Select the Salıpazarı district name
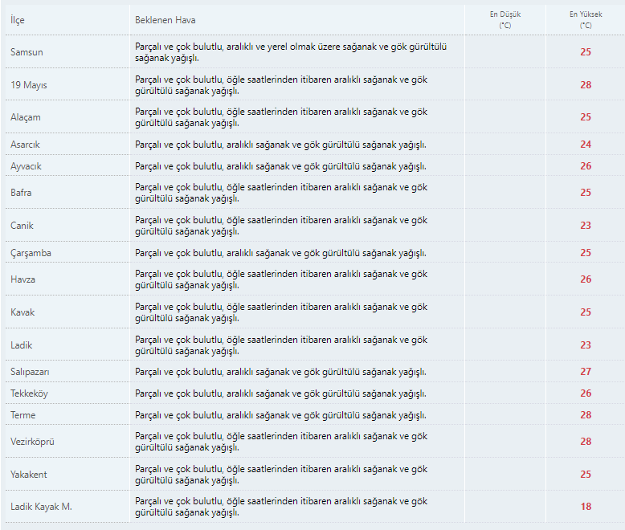 coord(30,372)
